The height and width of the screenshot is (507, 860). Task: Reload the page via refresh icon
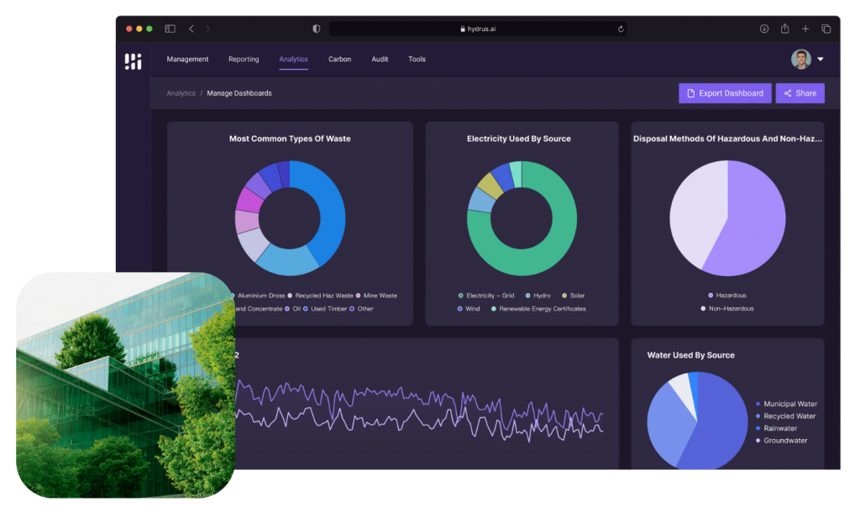pyautogui.click(x=621, y=29)
